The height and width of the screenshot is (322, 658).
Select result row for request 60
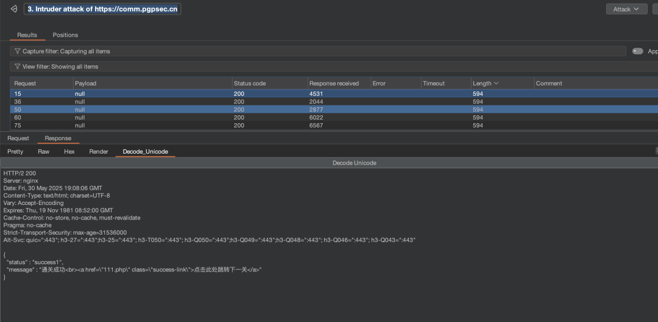[x=334, y=118]
